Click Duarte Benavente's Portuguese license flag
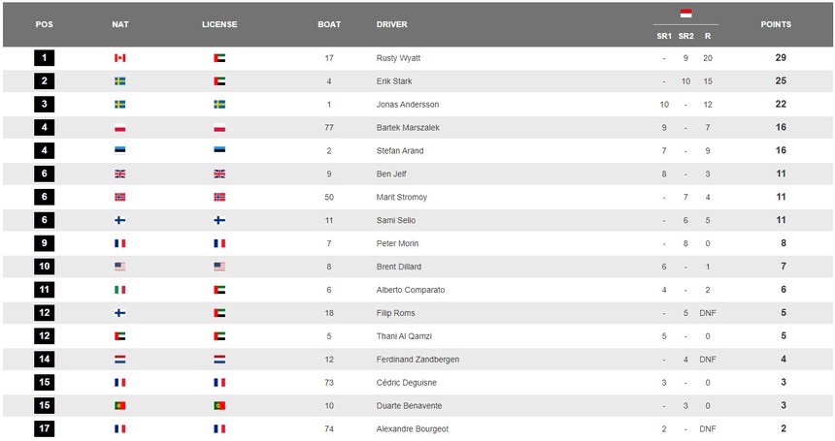 click(219, 405)
